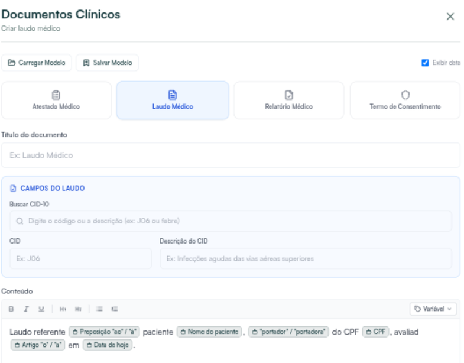The height and width of the screenshot is (363, 464).
Task: Toggle the Exibir data checkbox
Action: click(x=425, y=63)
